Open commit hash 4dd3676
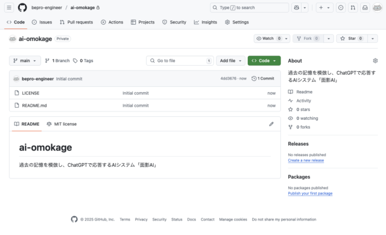Viewport: 386px width, 235px height. point(228,78)
